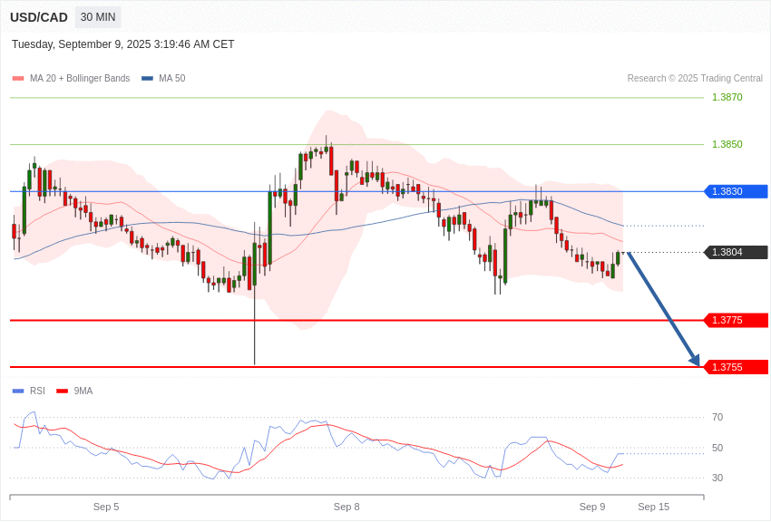Click the green 1.3850 resistance label
Screen dimensions: 771x522
tap(727, 144)
